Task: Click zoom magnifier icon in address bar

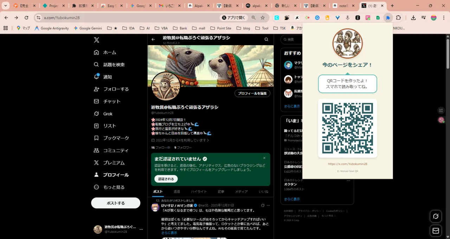Action: point(253,18)
